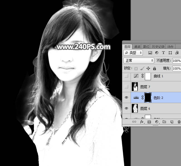Lock transparent pixels icon
The image size is (181, 166).
136,69
